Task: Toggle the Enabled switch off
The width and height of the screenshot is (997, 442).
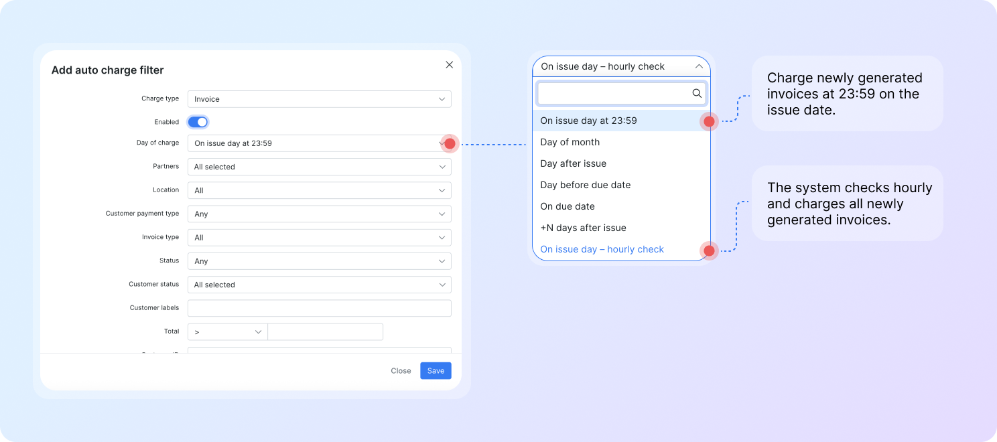Action: click(198, 122)
